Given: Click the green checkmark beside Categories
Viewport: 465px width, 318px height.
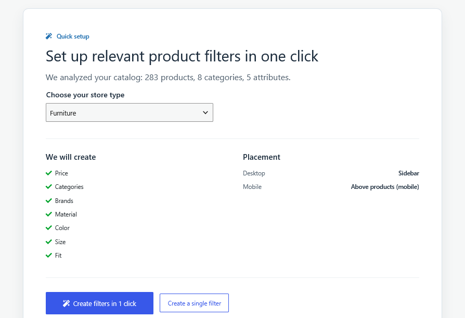Looking at the screenshot, I should point(49,187).
